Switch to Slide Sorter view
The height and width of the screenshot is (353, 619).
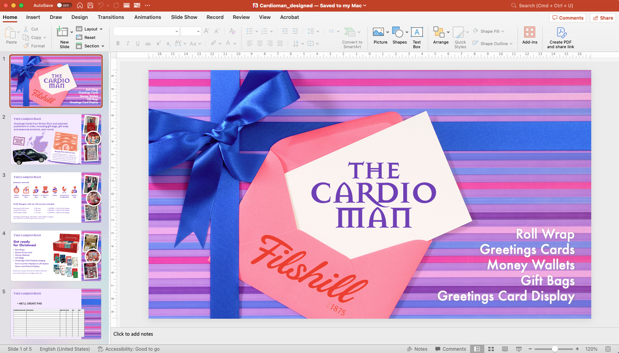coord(491,349)
